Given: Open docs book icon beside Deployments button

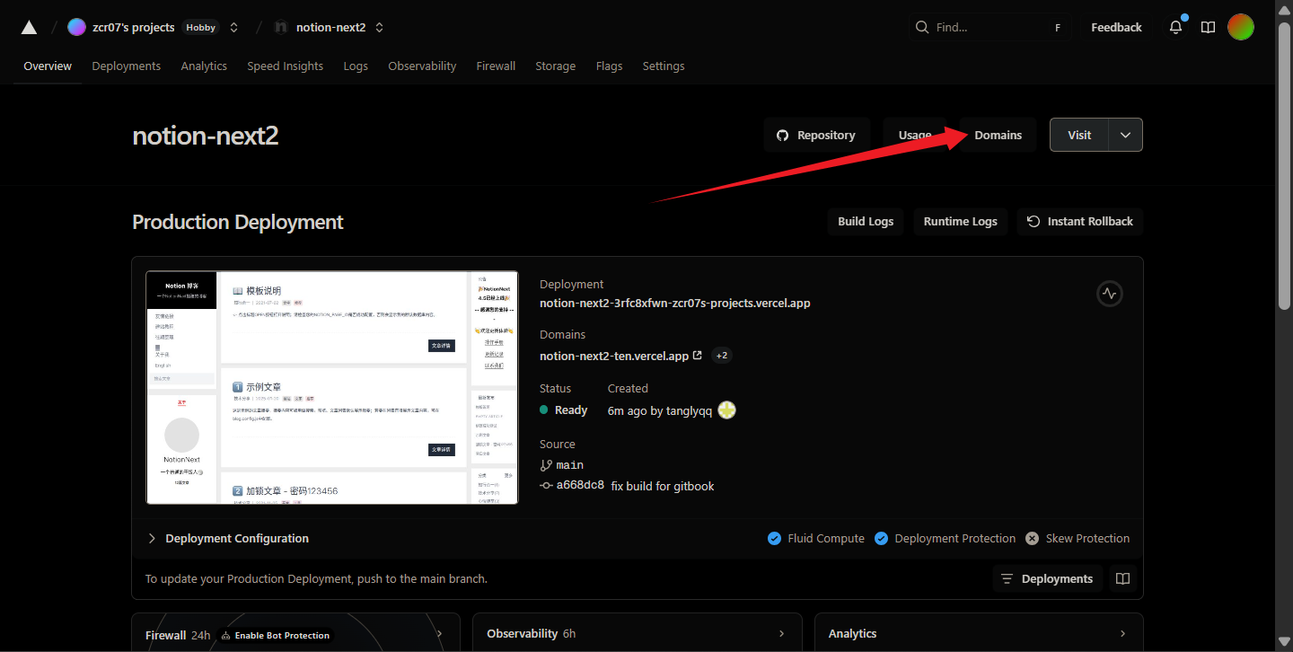Looking at the screenshot, I should (x=1122, y=578).
